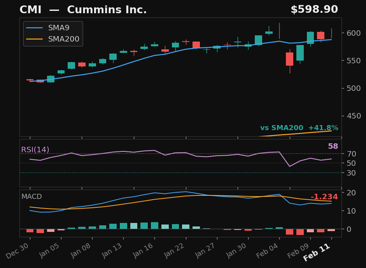Click the MACD value -1.234

tap(324, 197)
